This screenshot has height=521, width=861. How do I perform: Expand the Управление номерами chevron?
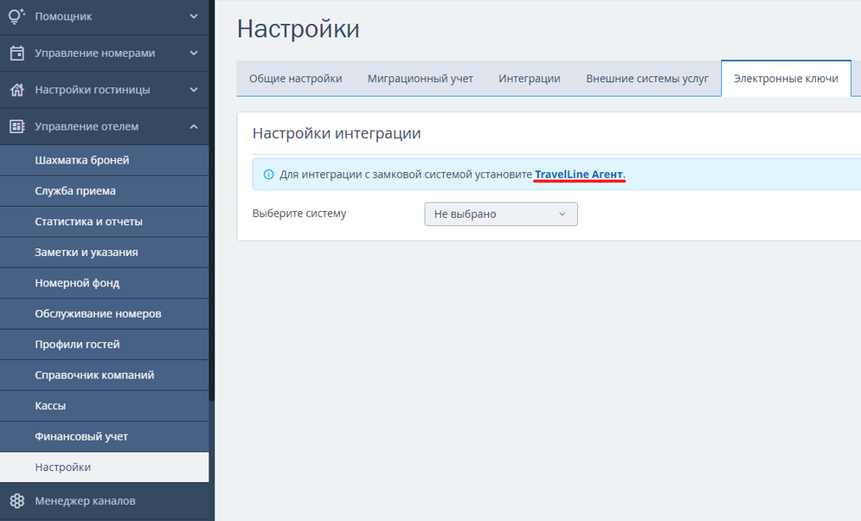(x=194, y=53)
